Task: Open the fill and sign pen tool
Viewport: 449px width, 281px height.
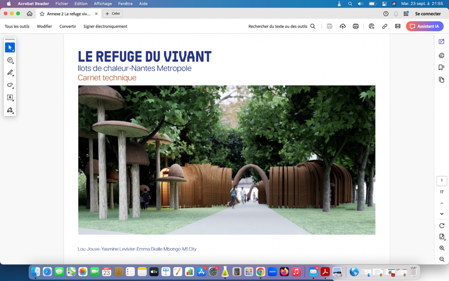Action: (10, 110)
